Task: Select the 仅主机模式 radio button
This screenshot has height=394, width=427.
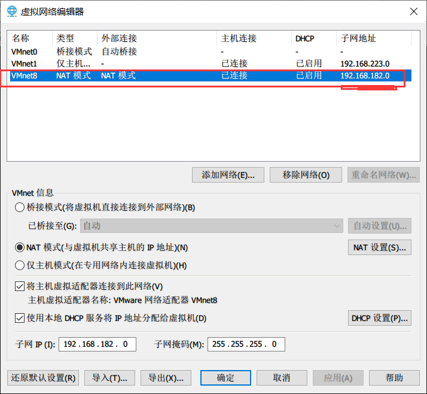Action: 20,265
